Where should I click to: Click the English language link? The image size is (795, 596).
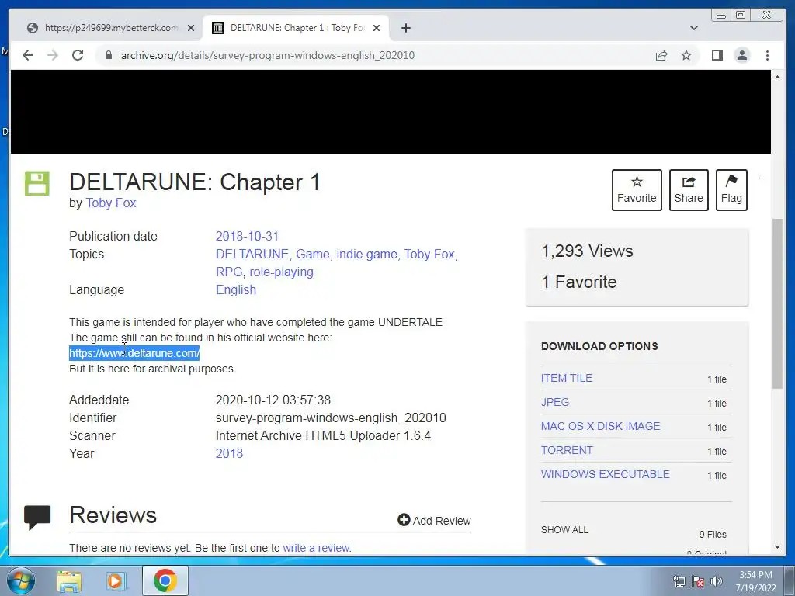pyautogui.click(x=236, y=290)
